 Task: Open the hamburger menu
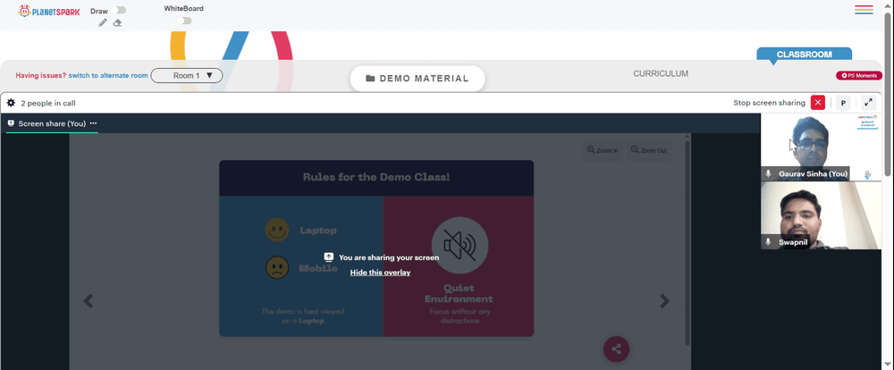click(864, 9)
